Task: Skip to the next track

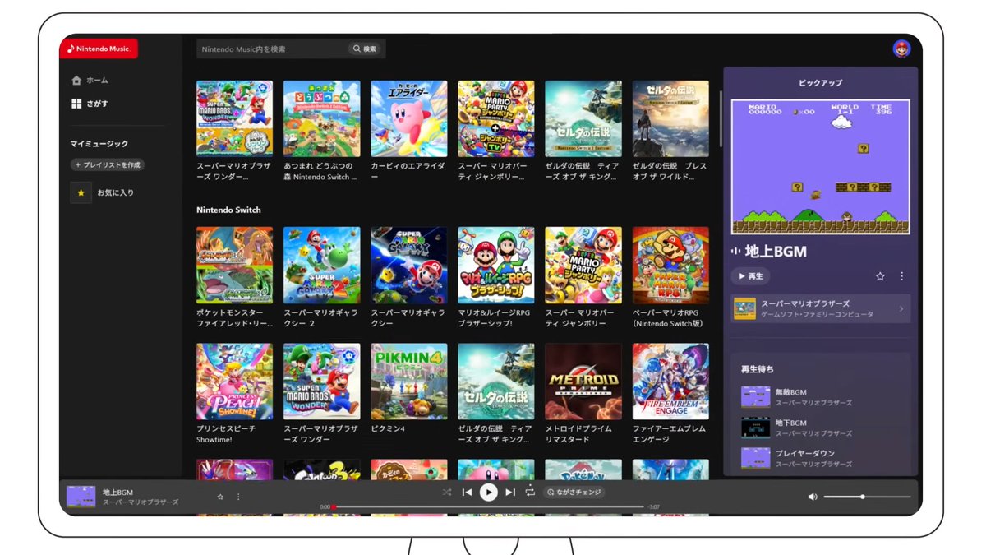Action: coord(510,492)
